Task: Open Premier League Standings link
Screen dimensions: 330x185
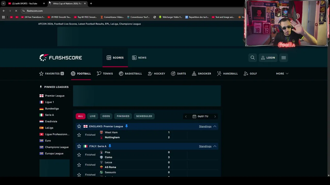Action: tap(205, 126)
